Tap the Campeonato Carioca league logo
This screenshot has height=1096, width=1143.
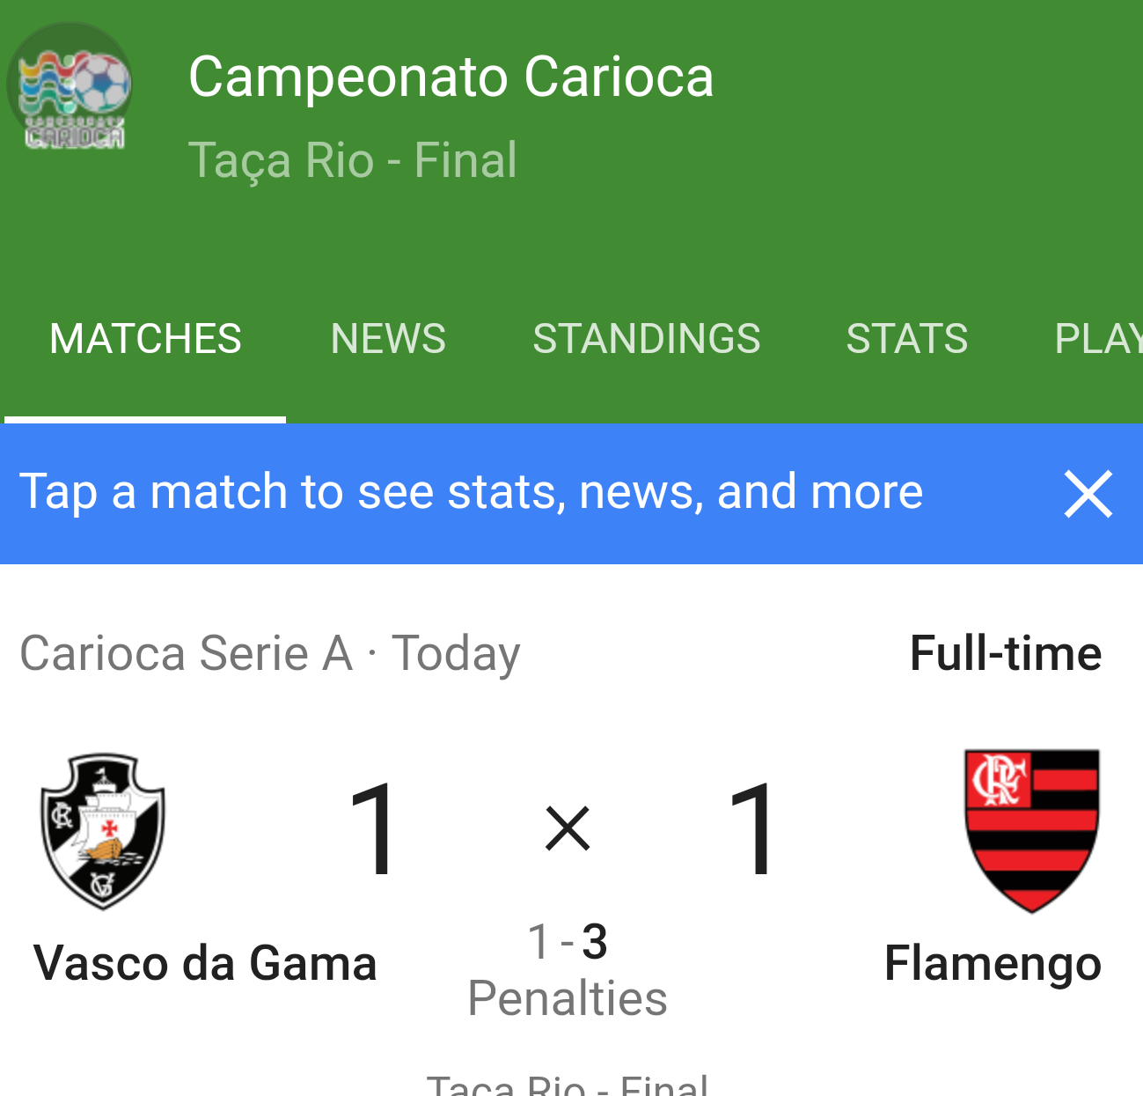click(x=70, y=87)
